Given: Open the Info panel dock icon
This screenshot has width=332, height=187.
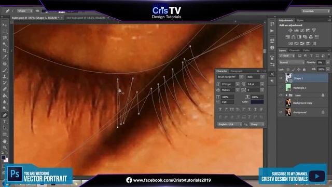Looking at the screenshot, I should pos(272,48).
